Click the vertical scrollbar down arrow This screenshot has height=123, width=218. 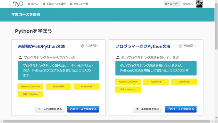tap(216, 118)
